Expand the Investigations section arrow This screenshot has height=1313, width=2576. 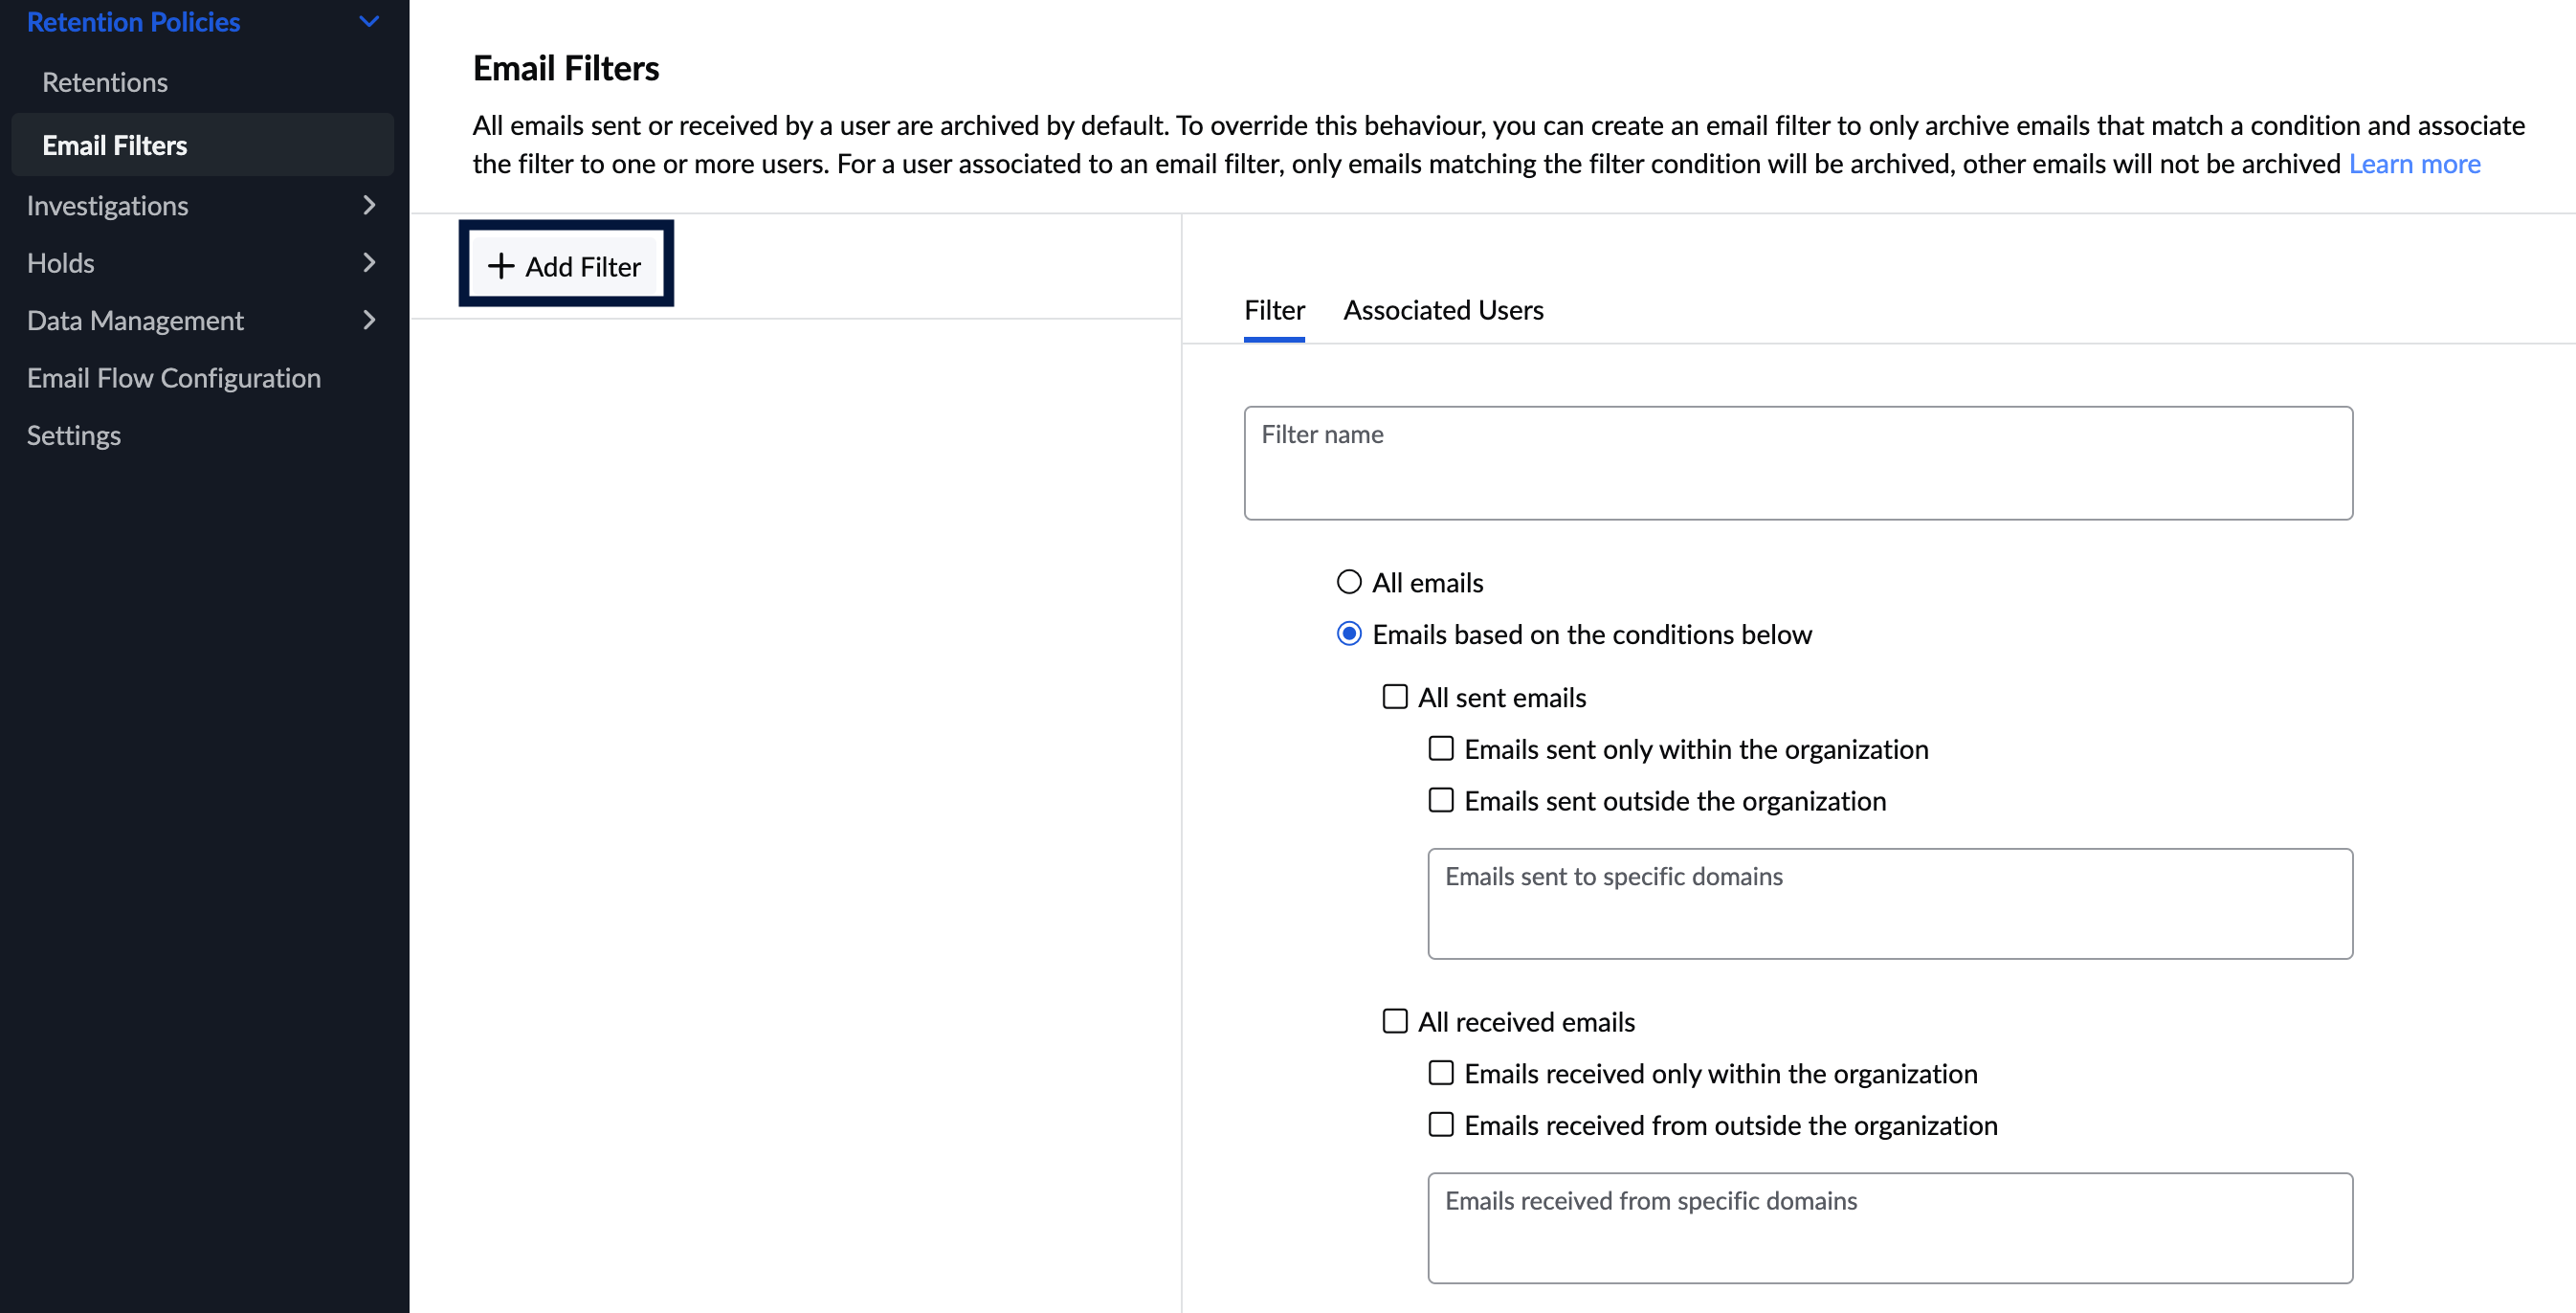[x=369, y=206]
